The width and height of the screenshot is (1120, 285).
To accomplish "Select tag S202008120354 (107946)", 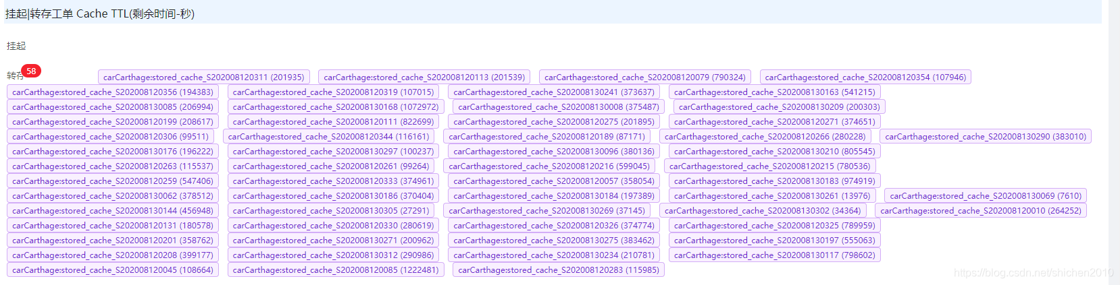I will tap(865, 77).
